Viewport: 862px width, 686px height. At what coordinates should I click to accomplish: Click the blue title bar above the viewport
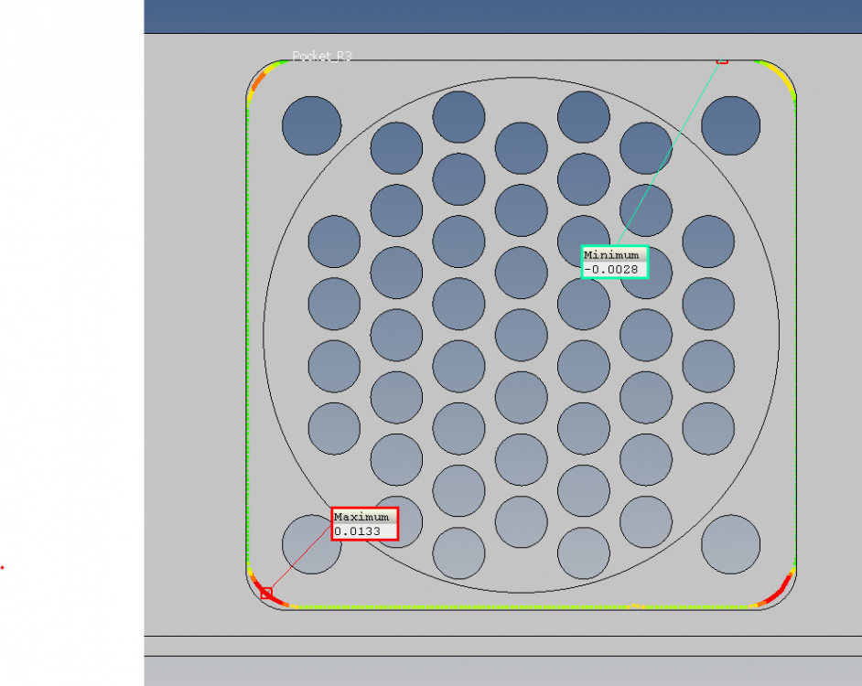tap(501, 16)
